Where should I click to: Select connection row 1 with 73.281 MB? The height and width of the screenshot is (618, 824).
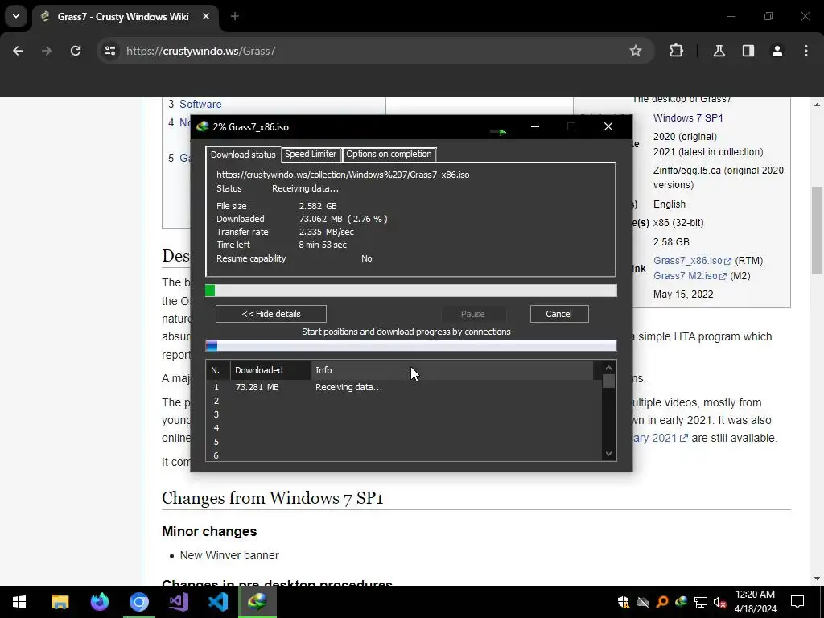coord(404,387)
